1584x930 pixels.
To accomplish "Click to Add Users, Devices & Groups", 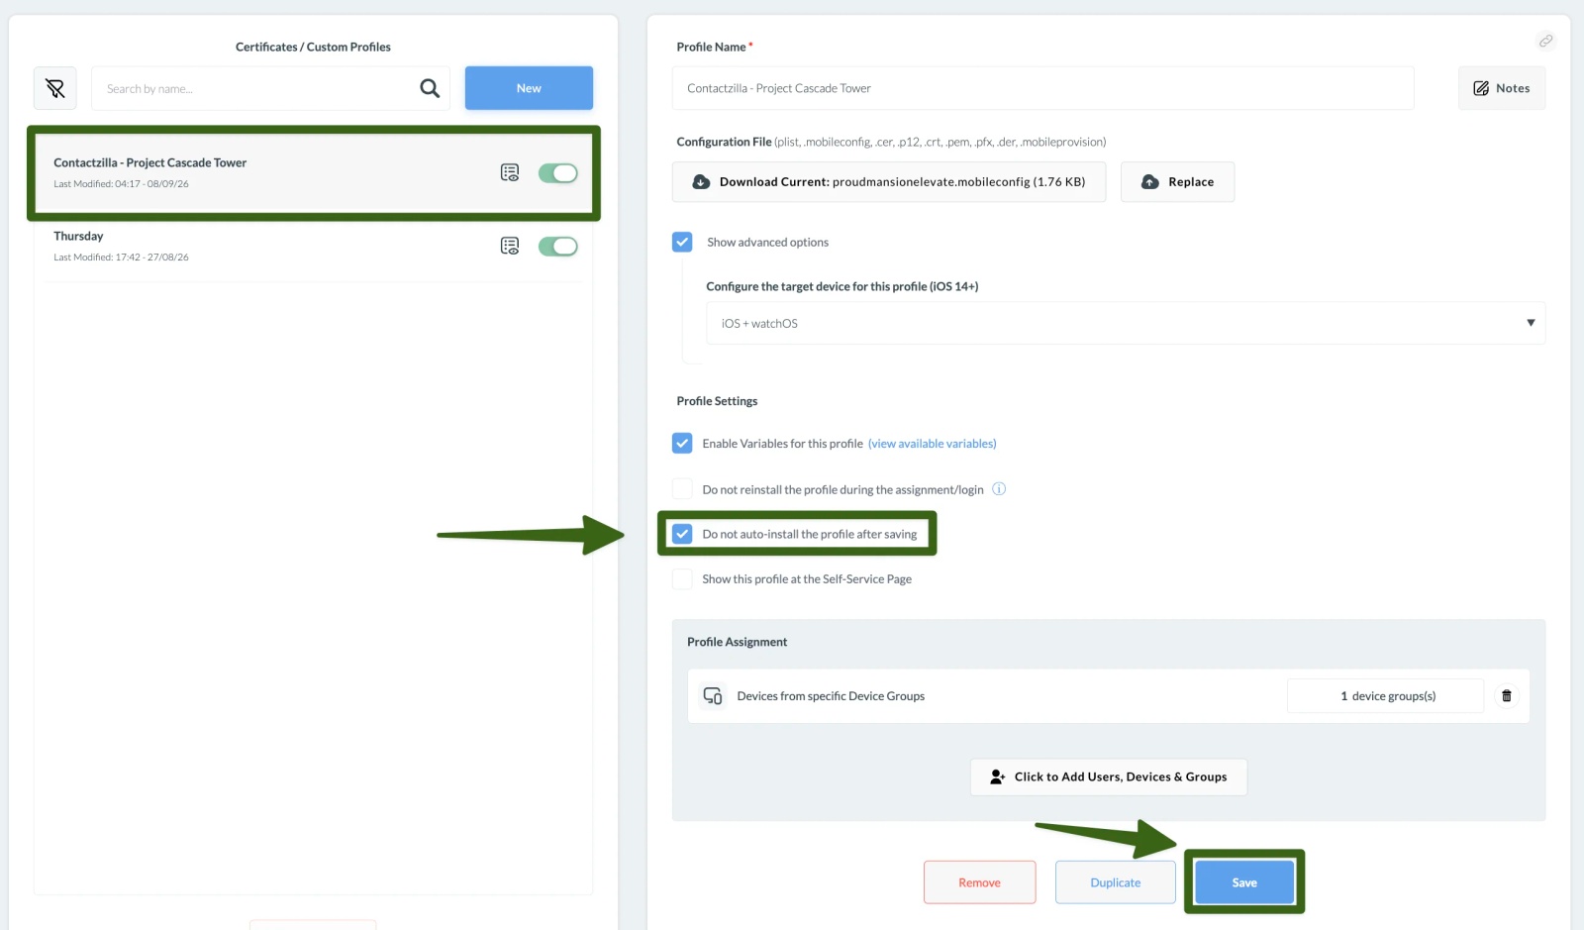I will coord(1109,776).
